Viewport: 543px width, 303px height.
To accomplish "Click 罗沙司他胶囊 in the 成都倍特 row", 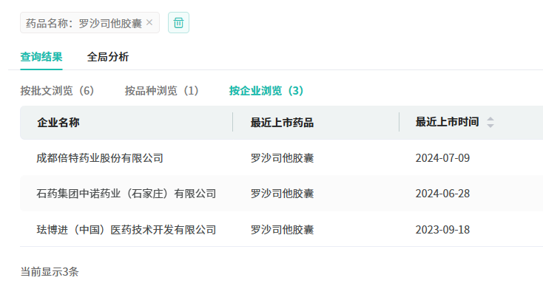I will click(x=282, y=158).
